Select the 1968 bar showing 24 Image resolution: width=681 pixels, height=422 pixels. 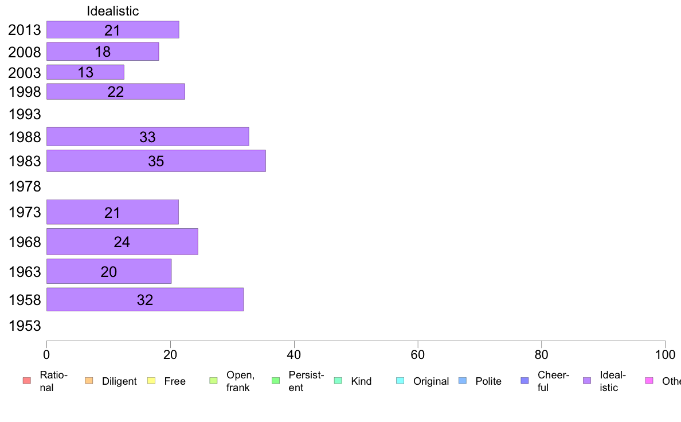pos(123,241)
